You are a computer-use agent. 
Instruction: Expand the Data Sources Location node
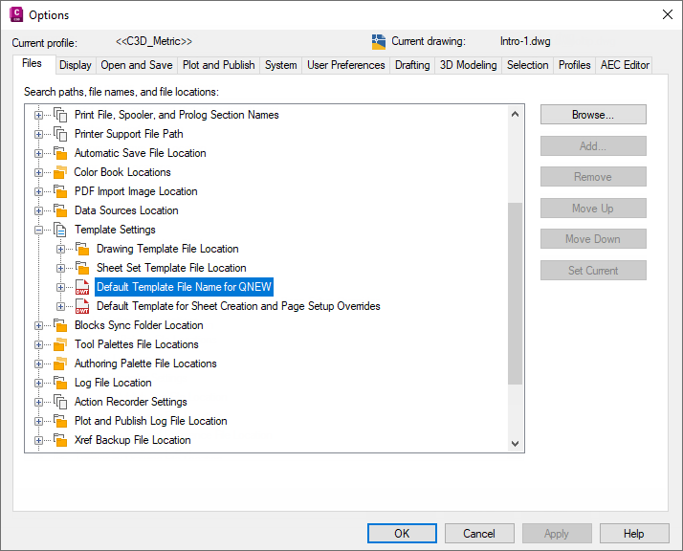(x=39, y=210)
